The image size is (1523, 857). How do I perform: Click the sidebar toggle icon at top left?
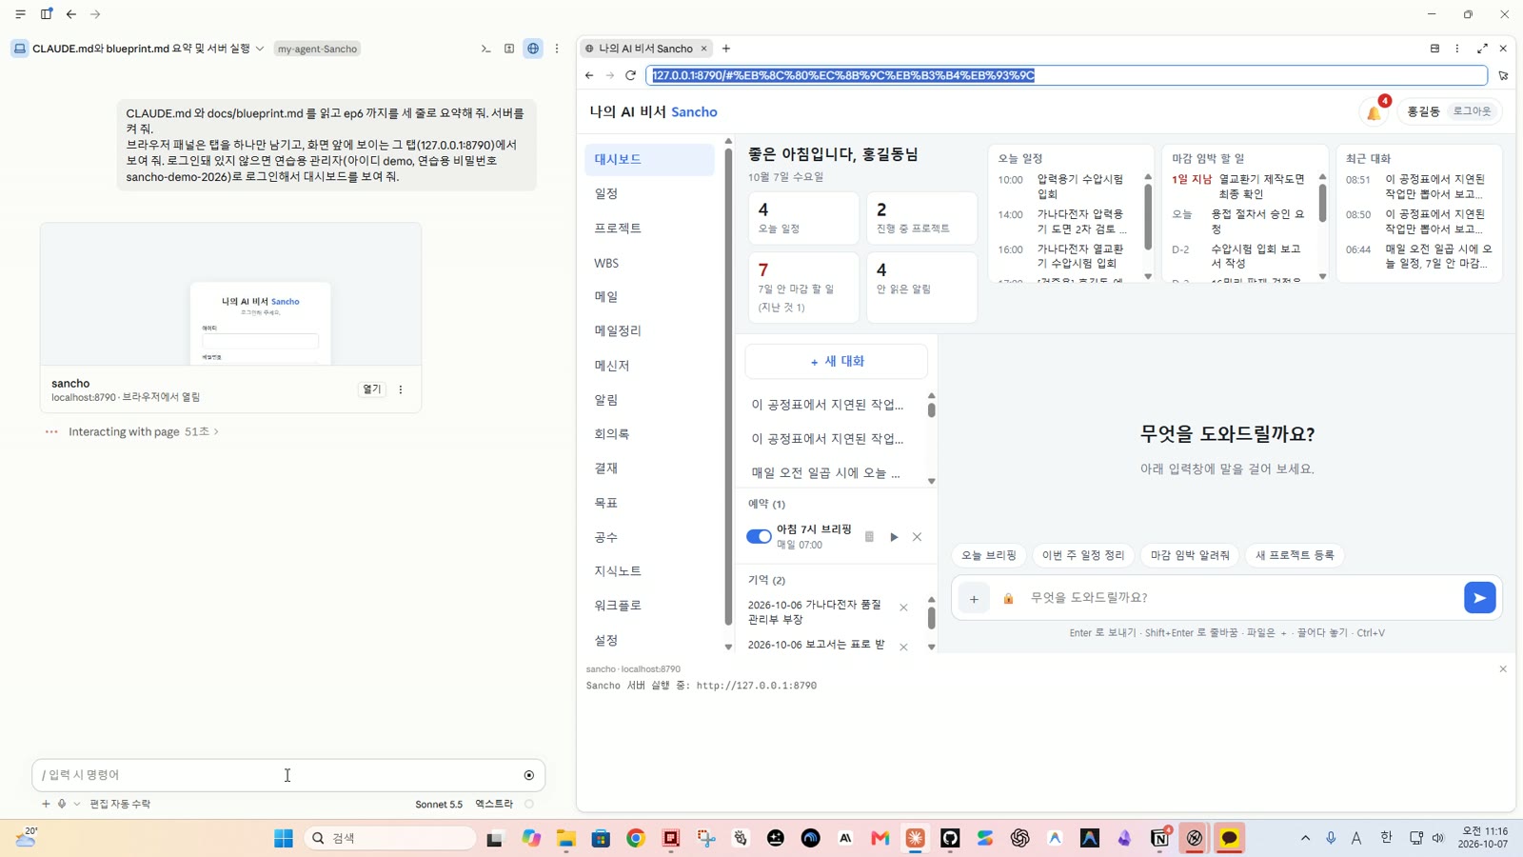(x=46, y=14)
